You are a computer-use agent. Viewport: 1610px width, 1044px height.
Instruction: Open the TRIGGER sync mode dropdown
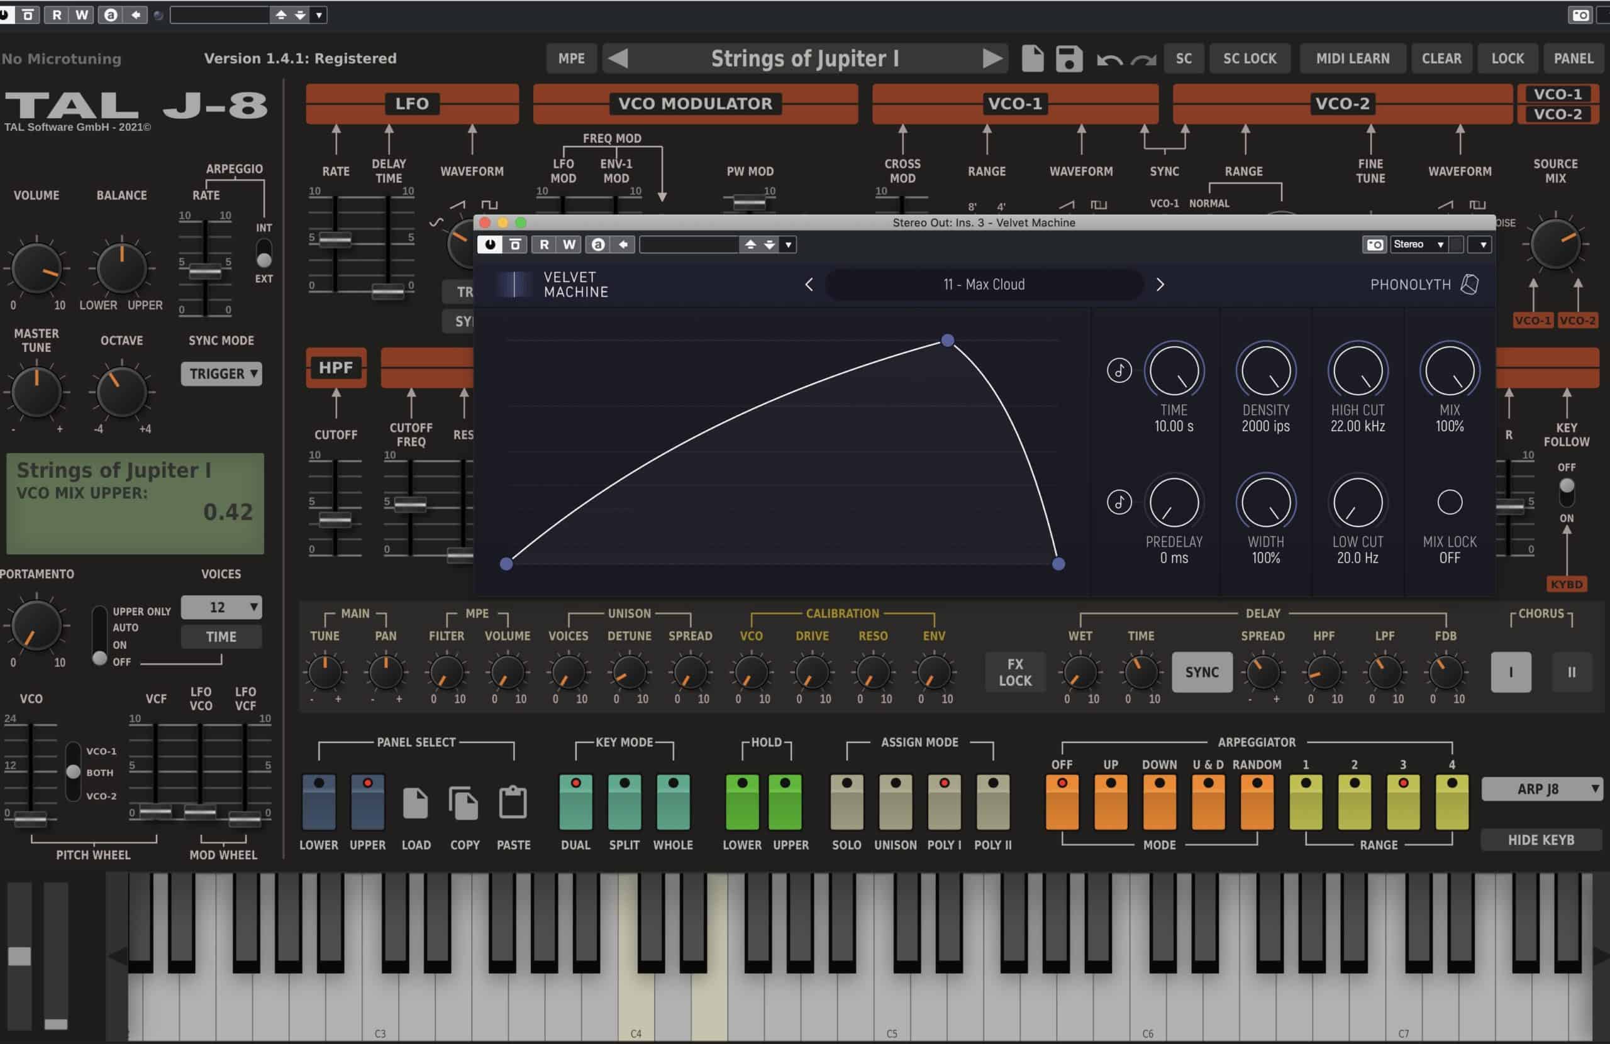221,374
